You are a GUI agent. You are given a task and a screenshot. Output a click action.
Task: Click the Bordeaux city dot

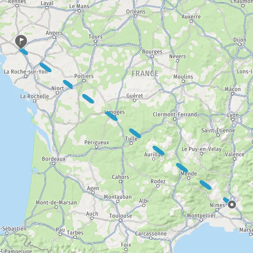tap(54, 164)
